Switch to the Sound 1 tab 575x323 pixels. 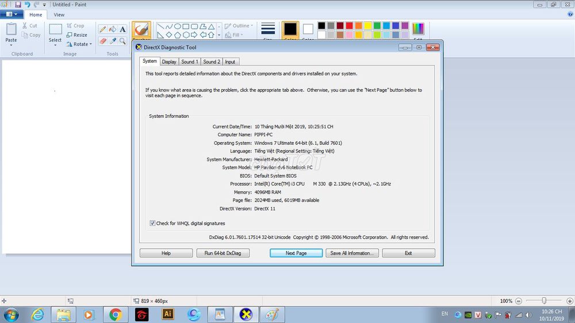[x=190, y=61]
